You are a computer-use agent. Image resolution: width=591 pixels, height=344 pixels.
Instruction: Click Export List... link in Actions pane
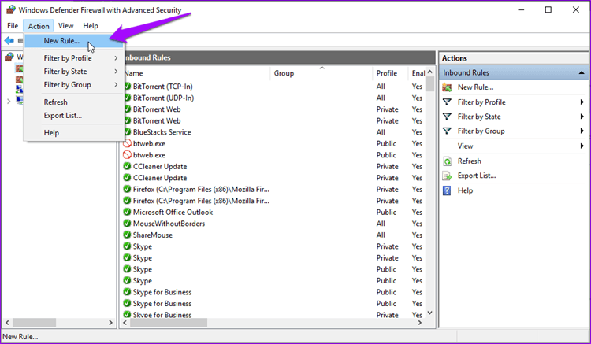477,176
